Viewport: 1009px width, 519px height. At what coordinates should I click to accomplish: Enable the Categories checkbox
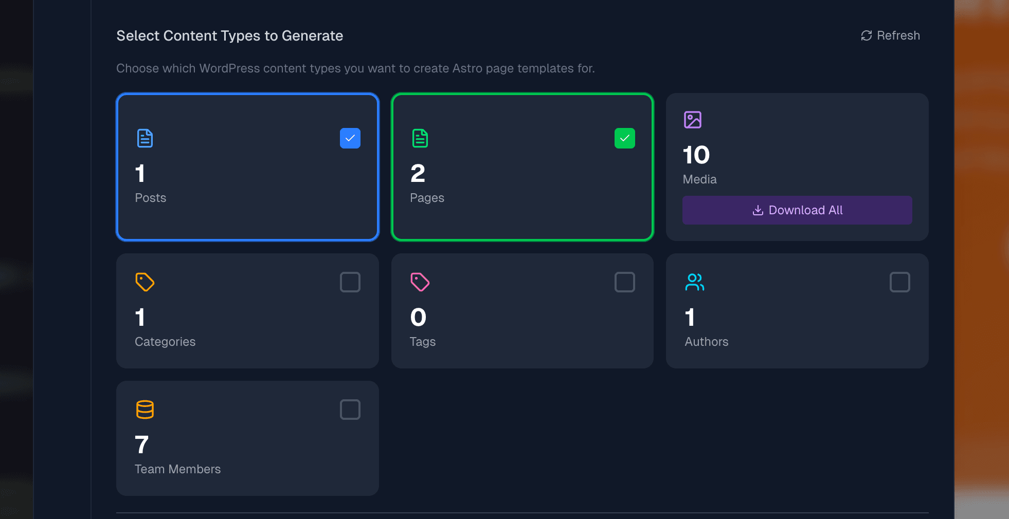tap(350, 282)
